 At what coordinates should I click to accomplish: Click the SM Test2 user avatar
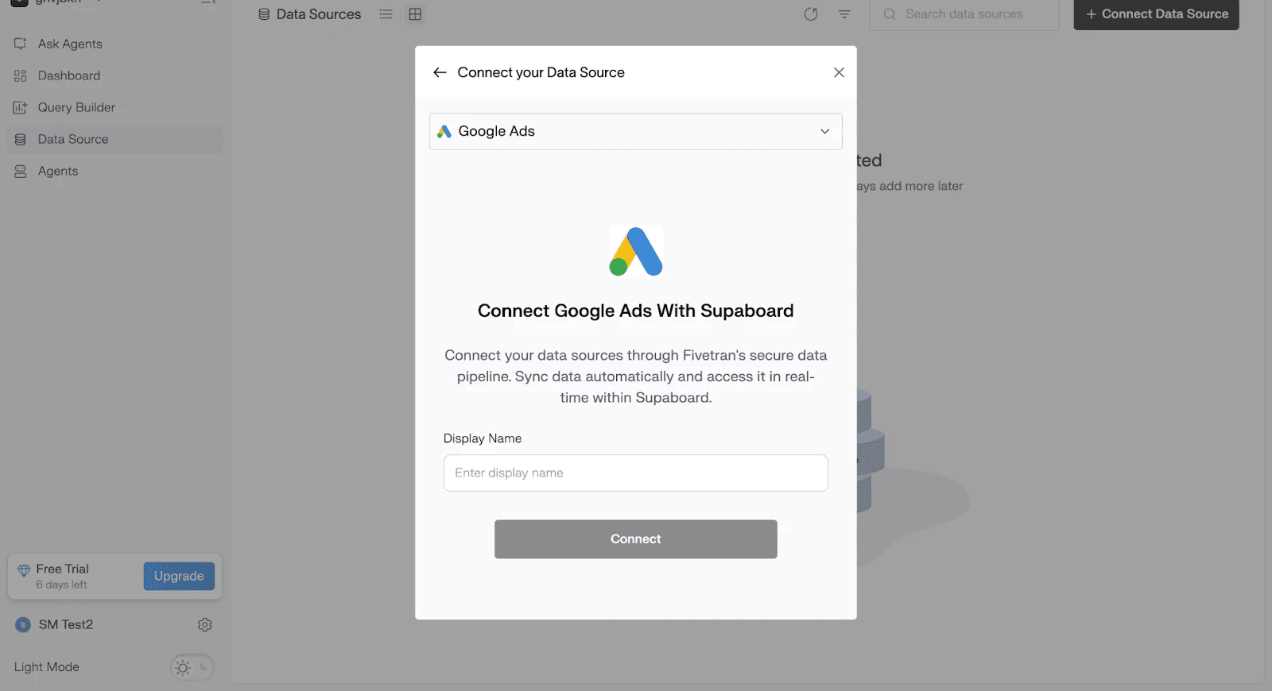coord(23,625)
